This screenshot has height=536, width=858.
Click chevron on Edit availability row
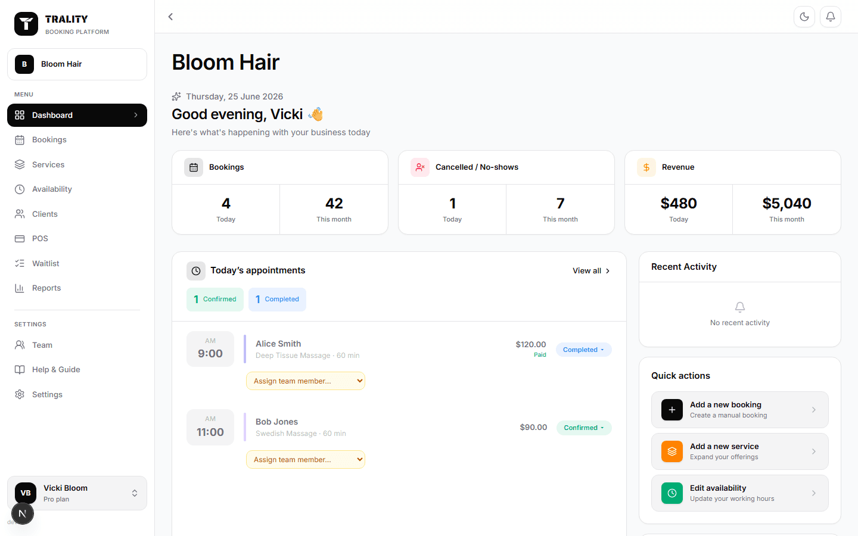coord(814,493)
